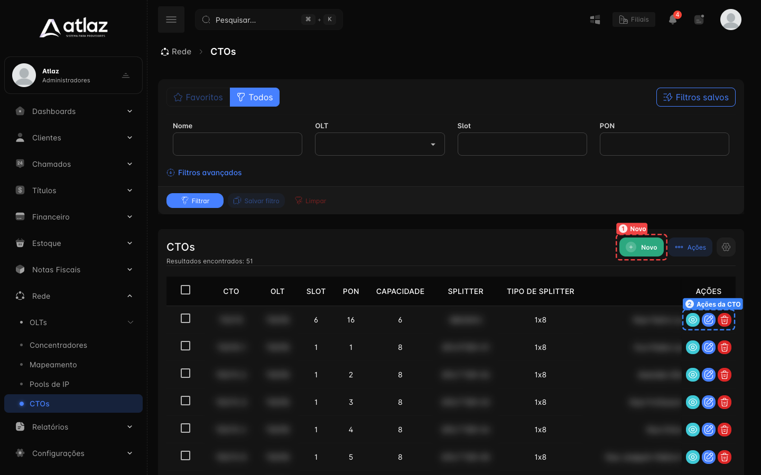This screenshot has height=475, width=761.
Task: Click the Windows grid icon in header
Action: click(x=595, y=20)
